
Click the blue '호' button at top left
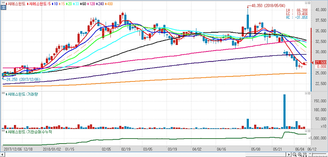click(3, 7)
